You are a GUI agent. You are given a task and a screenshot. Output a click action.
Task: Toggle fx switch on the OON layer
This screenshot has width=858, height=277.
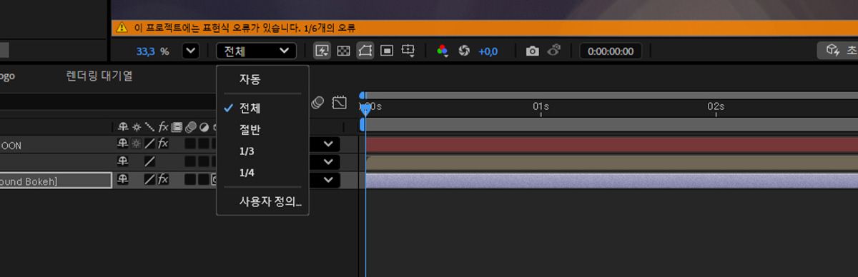pyautogui.click(x=164, y=144)
